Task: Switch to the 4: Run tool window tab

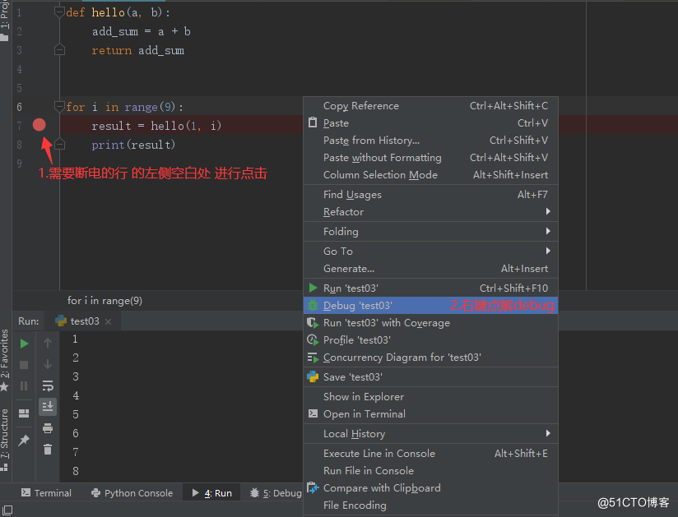Action: (x=211, y=493)
